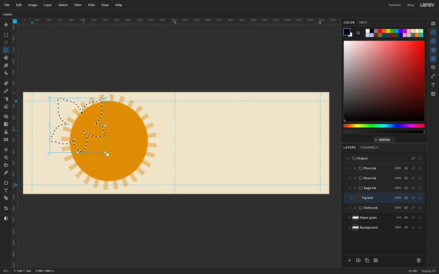Screen dimensions: 439x274
Task: Click the Display P3 status button
Action: [x=429, y=271]
